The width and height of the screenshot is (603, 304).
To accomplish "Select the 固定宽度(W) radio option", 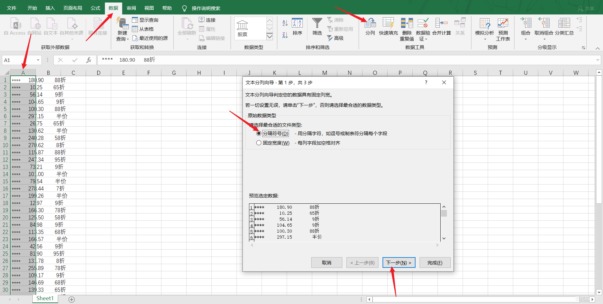I will click(x=259, y=143).
